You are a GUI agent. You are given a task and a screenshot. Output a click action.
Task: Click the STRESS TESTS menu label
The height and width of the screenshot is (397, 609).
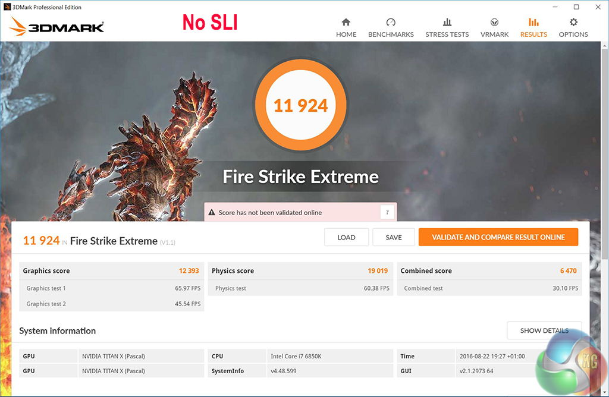coord(447,34)
